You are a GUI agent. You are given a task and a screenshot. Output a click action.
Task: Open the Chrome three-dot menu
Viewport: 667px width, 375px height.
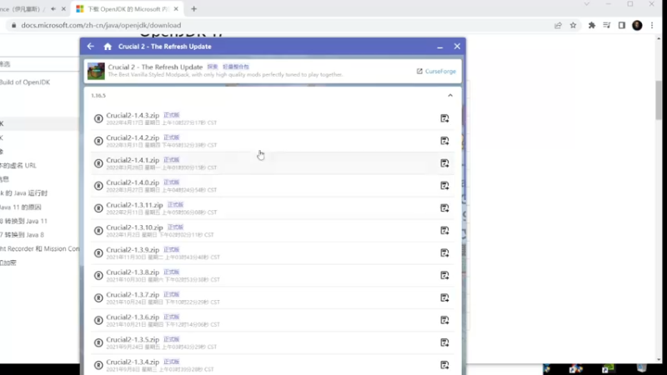coord(652,26)
